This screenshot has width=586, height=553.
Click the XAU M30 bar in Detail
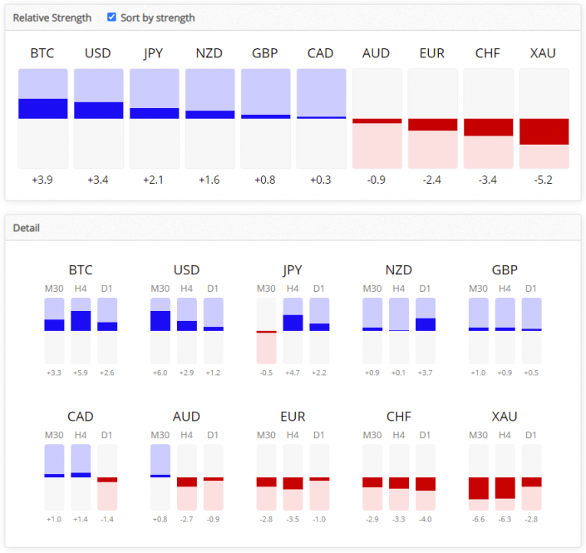tap(478, 477)
